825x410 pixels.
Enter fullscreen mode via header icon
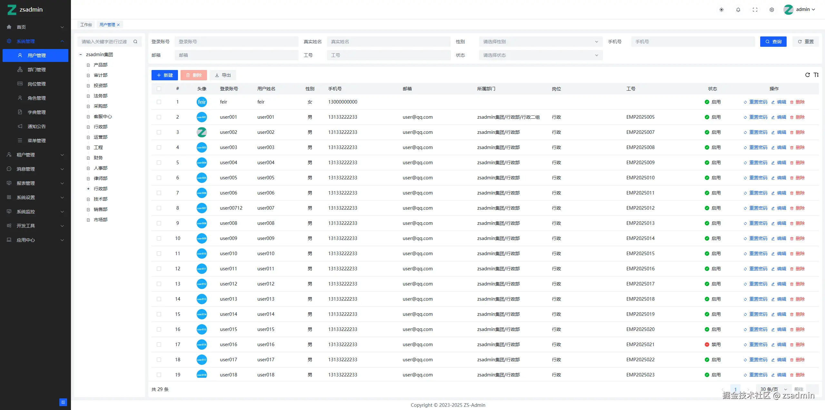755,10
